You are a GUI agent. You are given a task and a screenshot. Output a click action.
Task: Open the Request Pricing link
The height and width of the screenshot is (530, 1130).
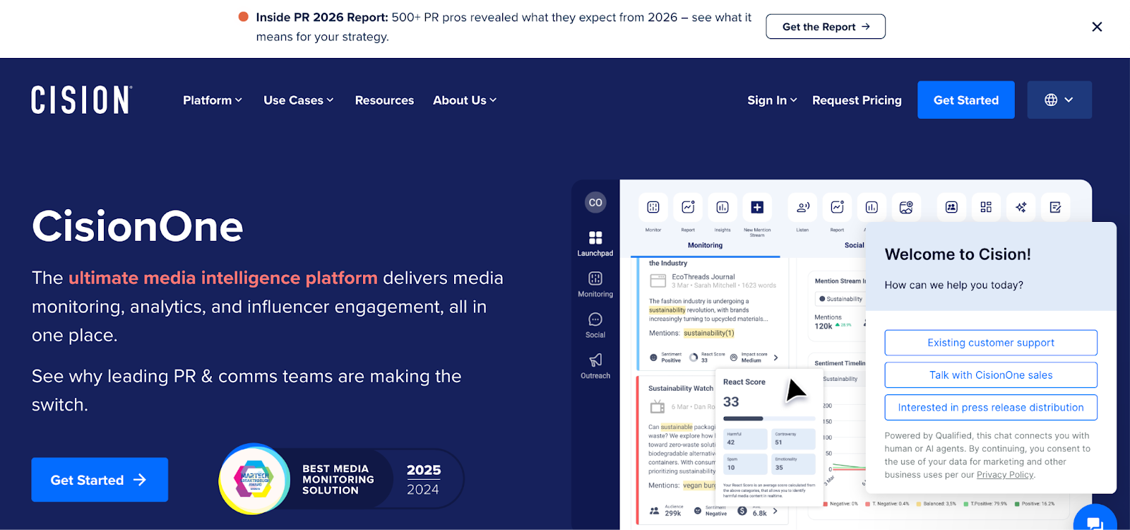pos(857,100)
